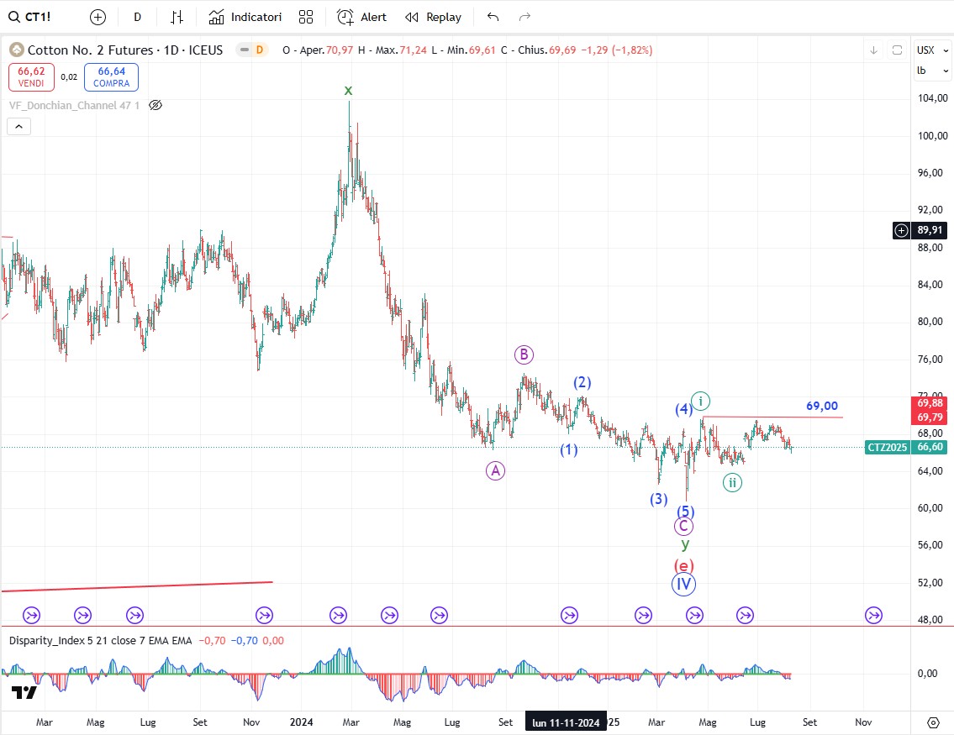954x735 pixels.
Task: Open the compare or add symbol plus icon
Action: 98,17
